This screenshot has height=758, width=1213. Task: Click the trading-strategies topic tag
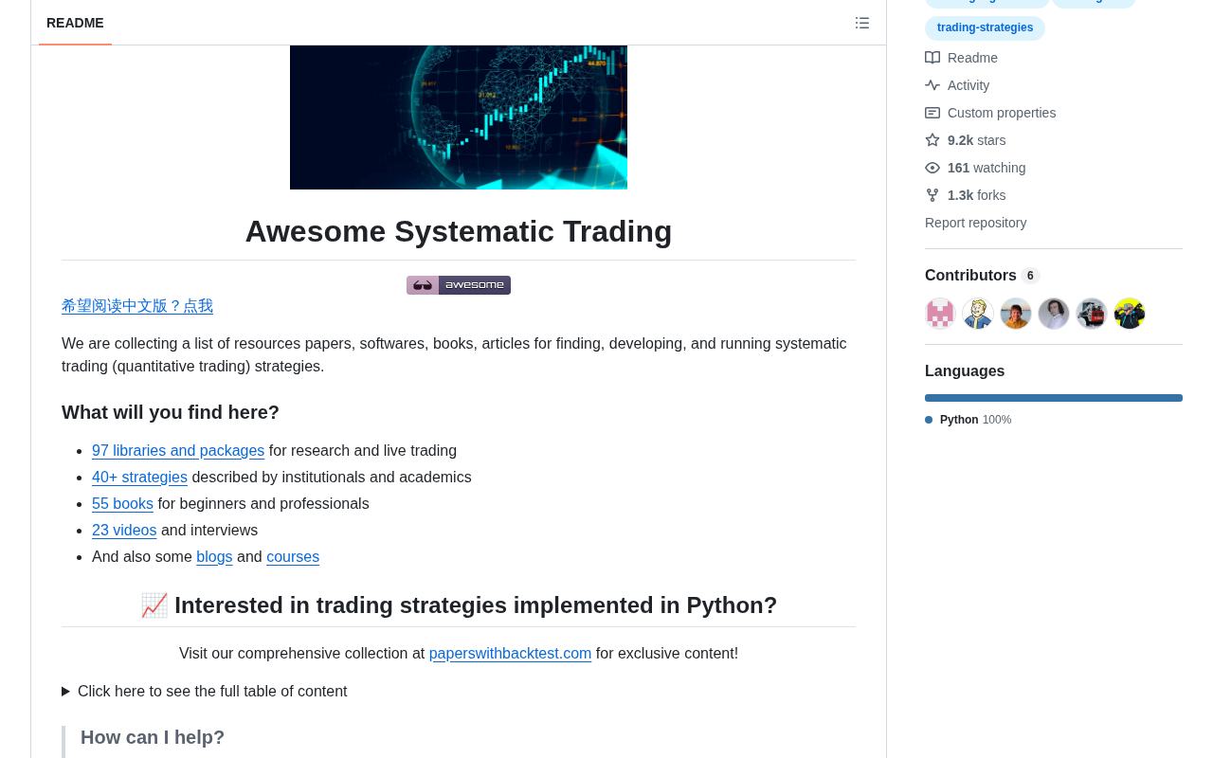pos(985,28)
